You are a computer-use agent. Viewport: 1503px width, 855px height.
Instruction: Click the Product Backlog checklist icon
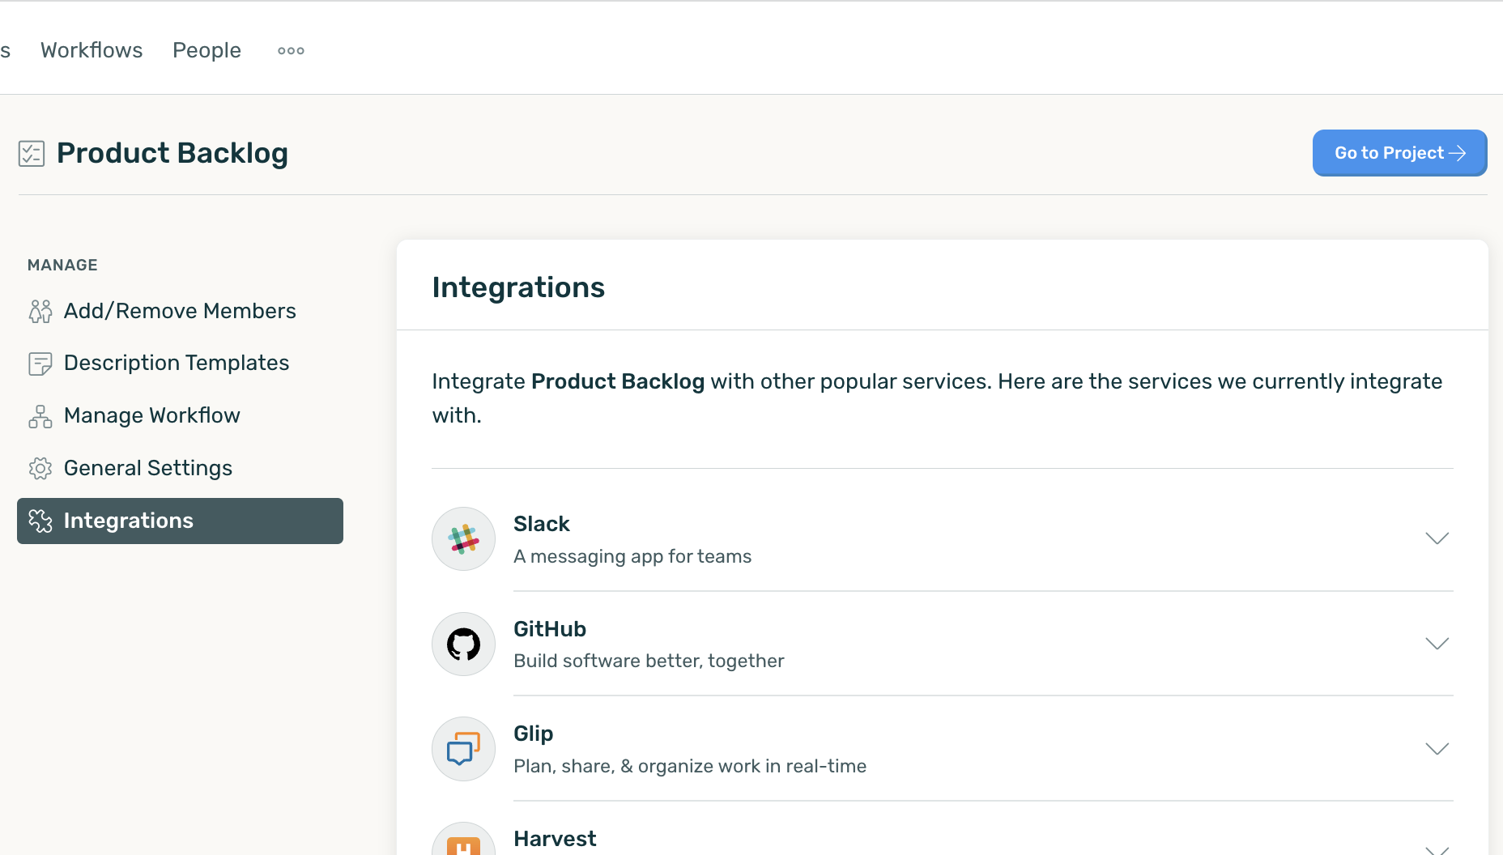pos(32,153)
